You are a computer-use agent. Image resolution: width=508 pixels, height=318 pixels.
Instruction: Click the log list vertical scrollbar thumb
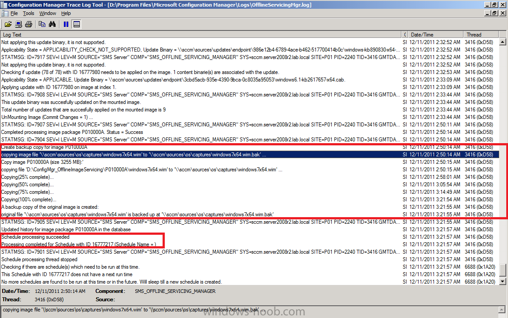pyautogui.click(x=502, y=271)
